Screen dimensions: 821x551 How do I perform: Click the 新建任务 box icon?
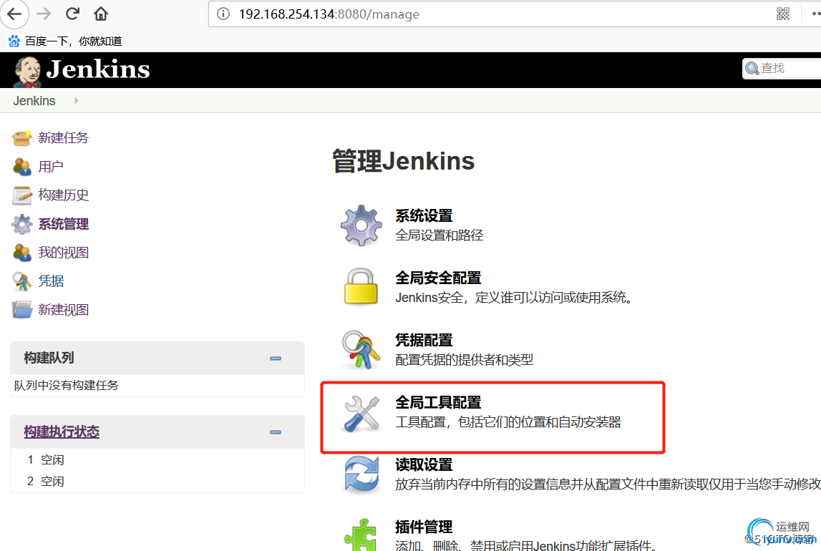pyautogui.click(x=22, y=138)
